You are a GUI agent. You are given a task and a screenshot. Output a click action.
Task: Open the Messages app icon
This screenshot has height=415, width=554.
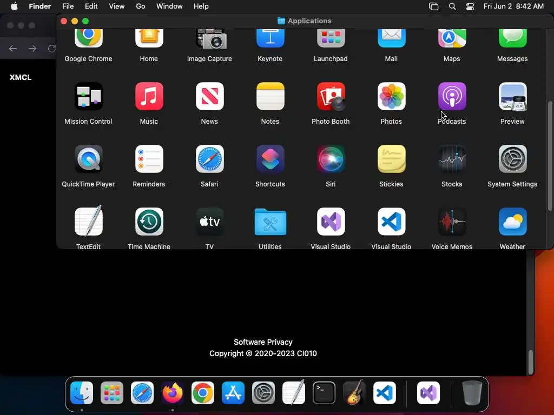(513, 38)
